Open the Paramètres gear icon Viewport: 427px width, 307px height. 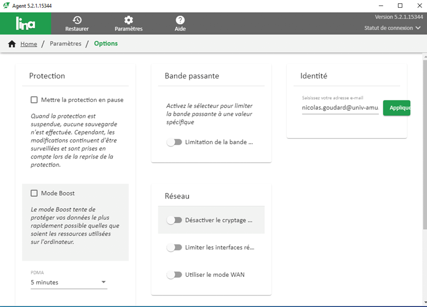[129, 20]
